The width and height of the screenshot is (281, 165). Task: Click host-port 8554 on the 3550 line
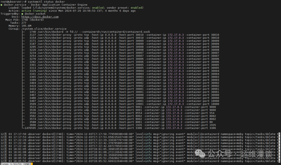tap(139, 113)
